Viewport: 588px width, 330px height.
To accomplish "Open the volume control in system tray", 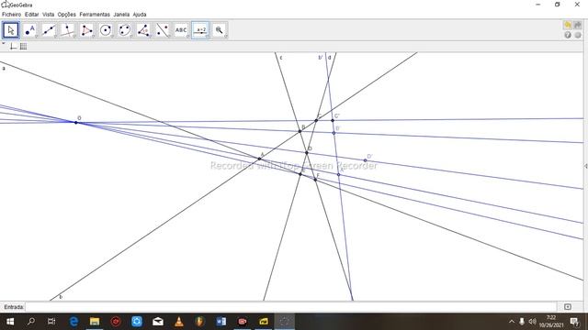I will (533, 322).
